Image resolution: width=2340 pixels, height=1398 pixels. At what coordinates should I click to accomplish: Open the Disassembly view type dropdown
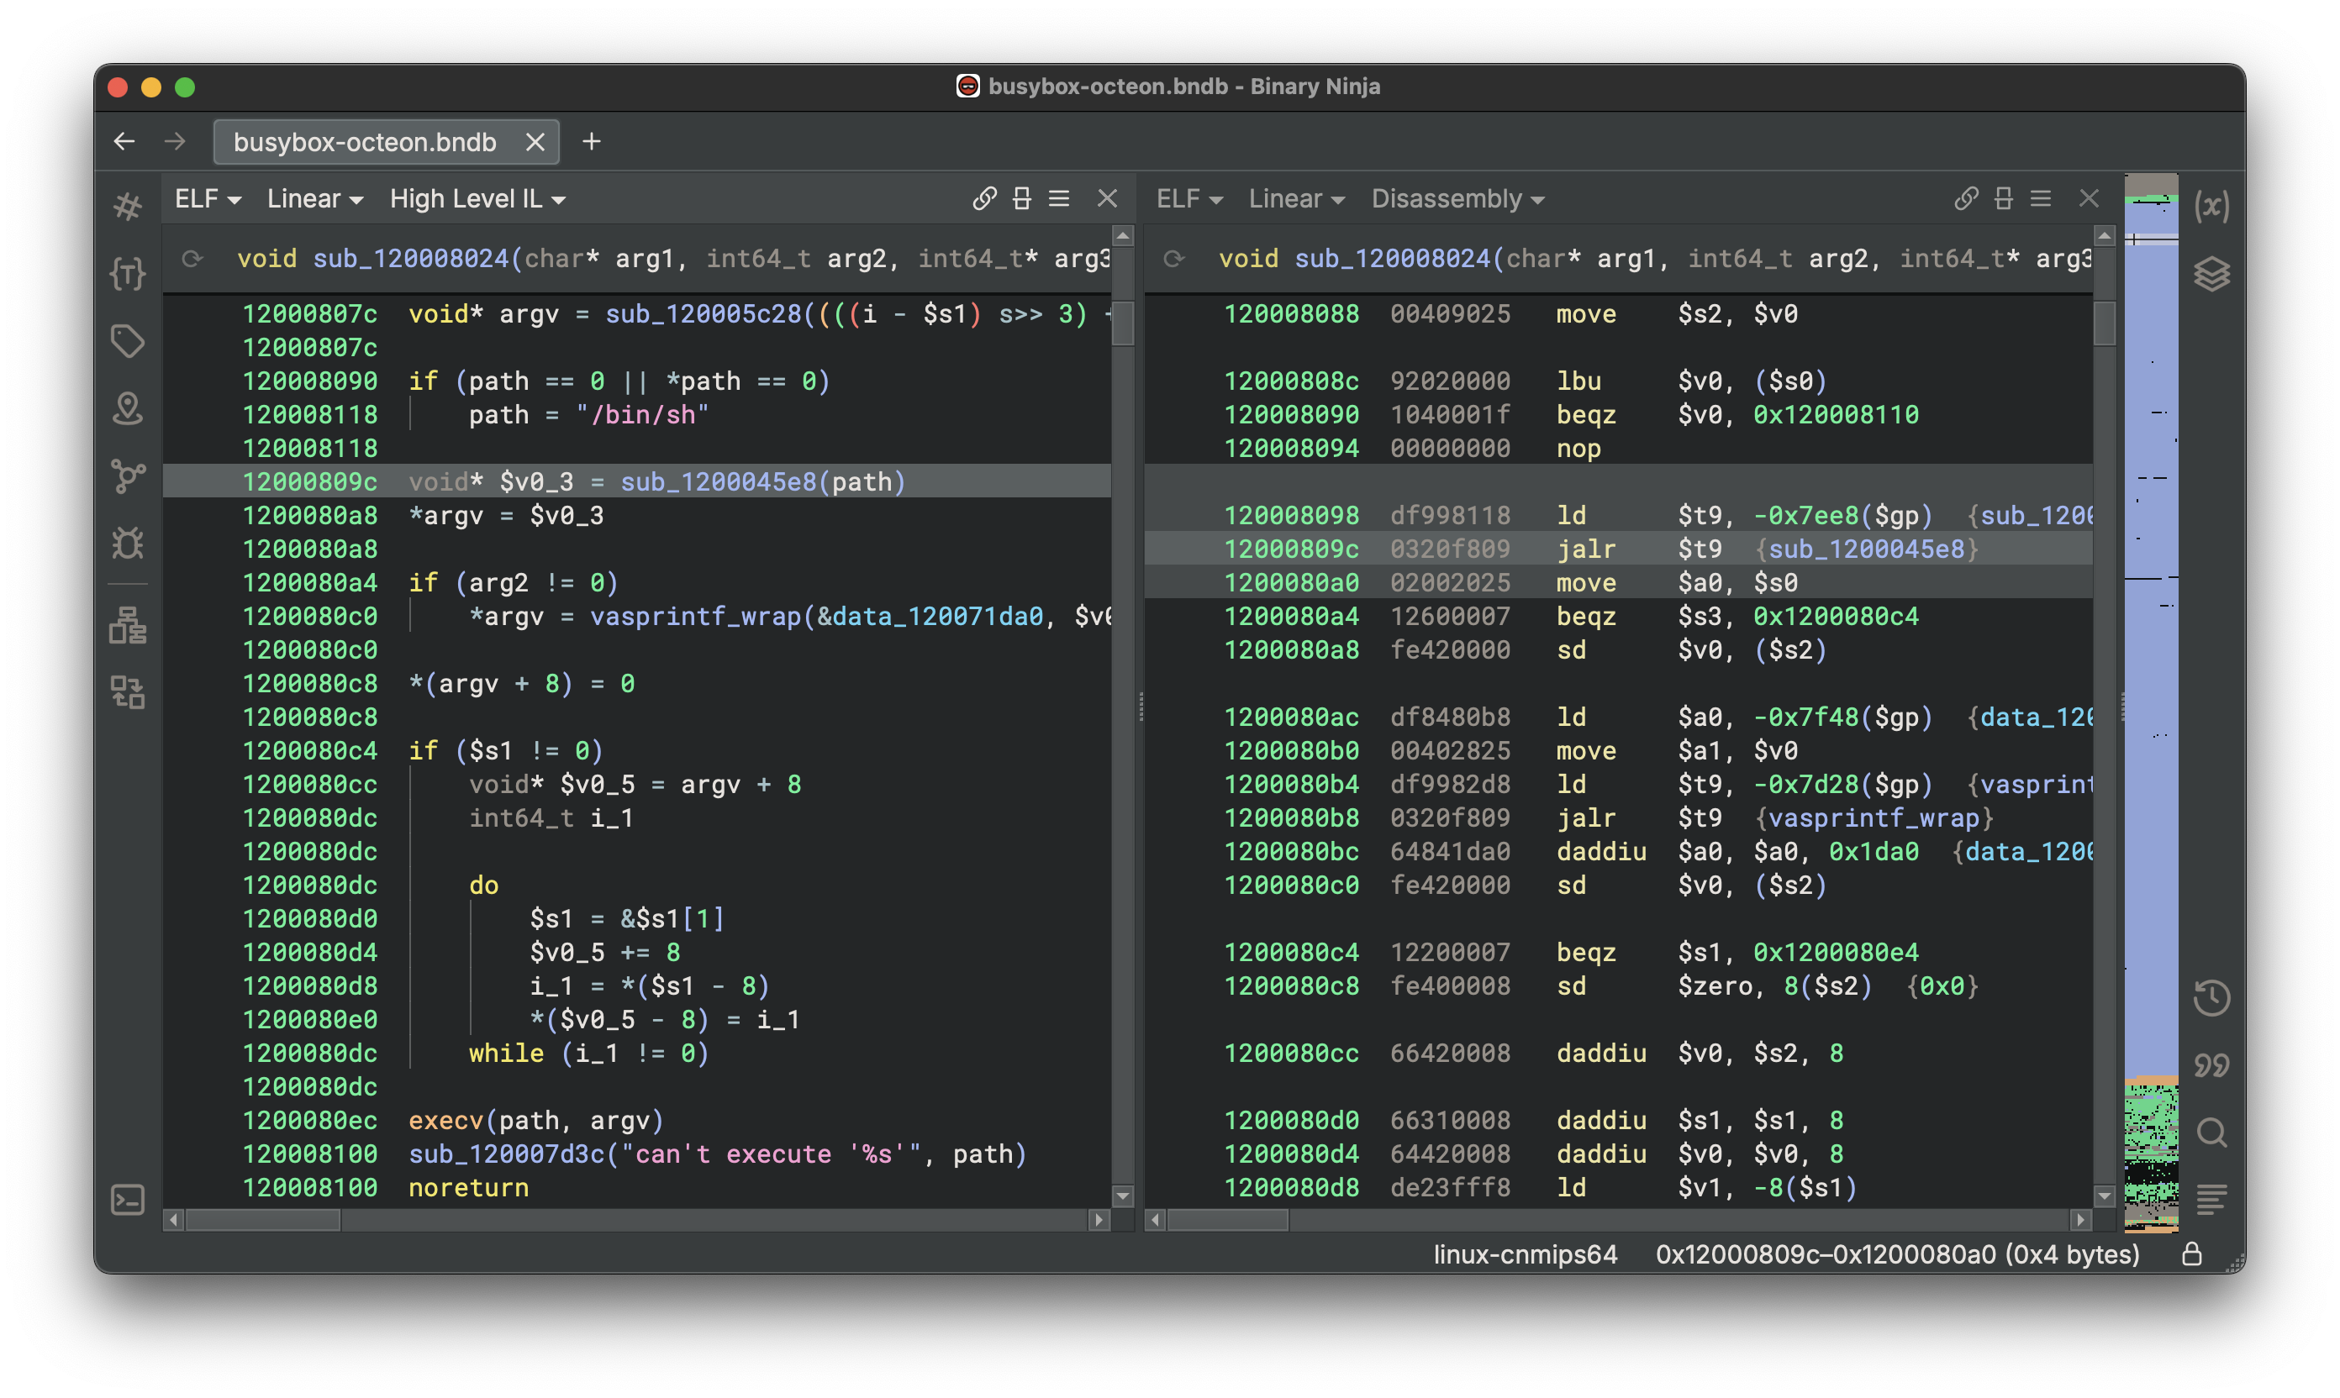(1457, 199)
